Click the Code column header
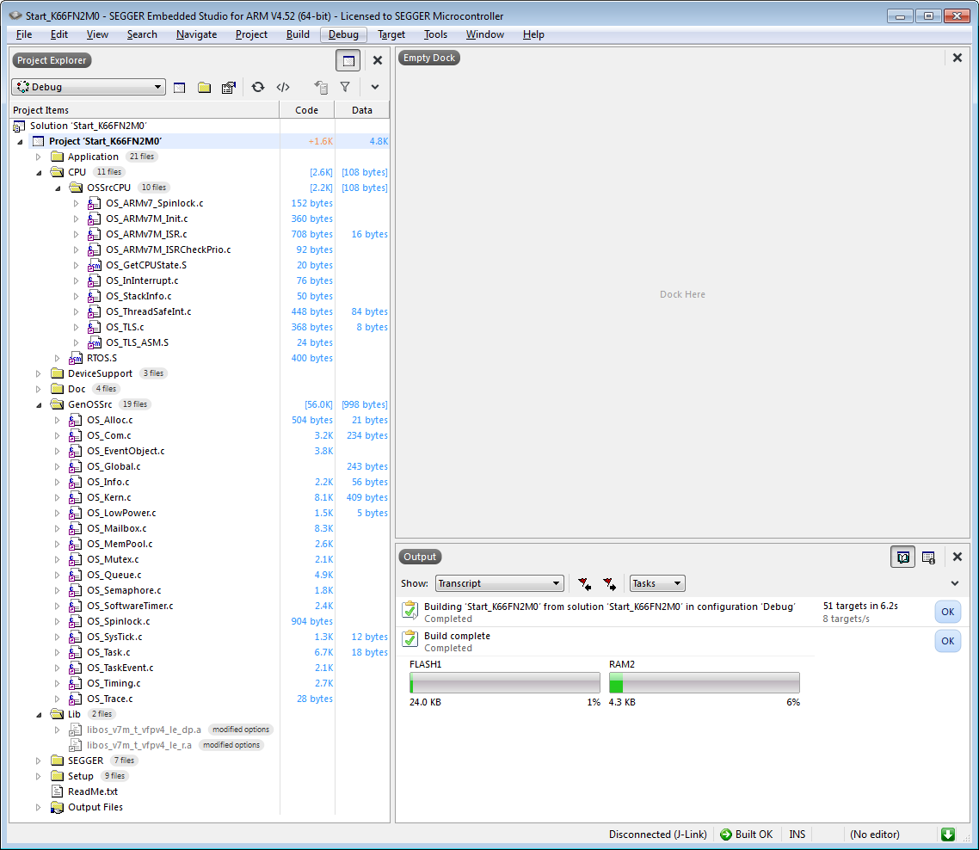This screenshot has height=850, width=979. click(306, 110)
